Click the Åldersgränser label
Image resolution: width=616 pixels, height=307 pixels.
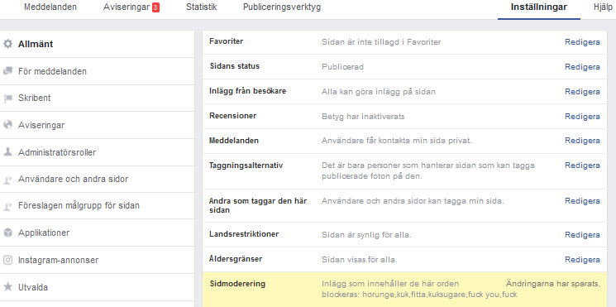tap(236, 259)
